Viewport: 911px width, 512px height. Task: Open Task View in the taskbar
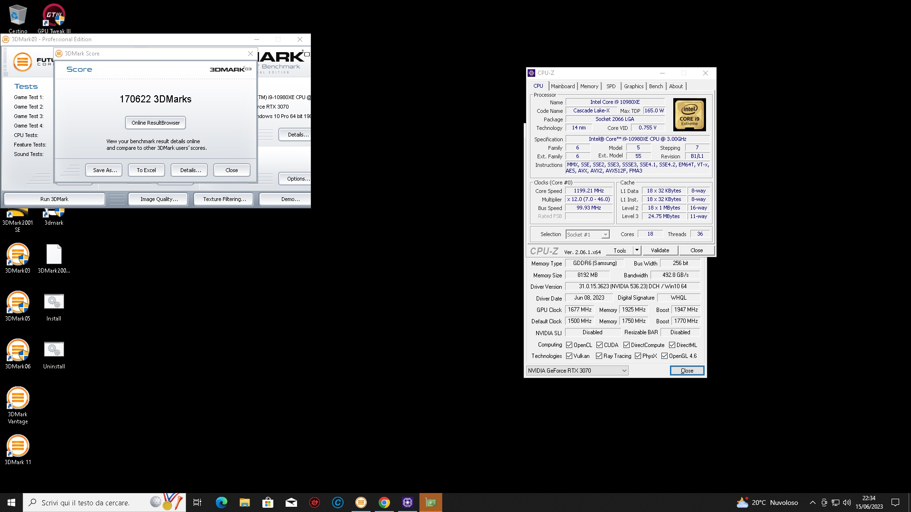coord(197,503)
